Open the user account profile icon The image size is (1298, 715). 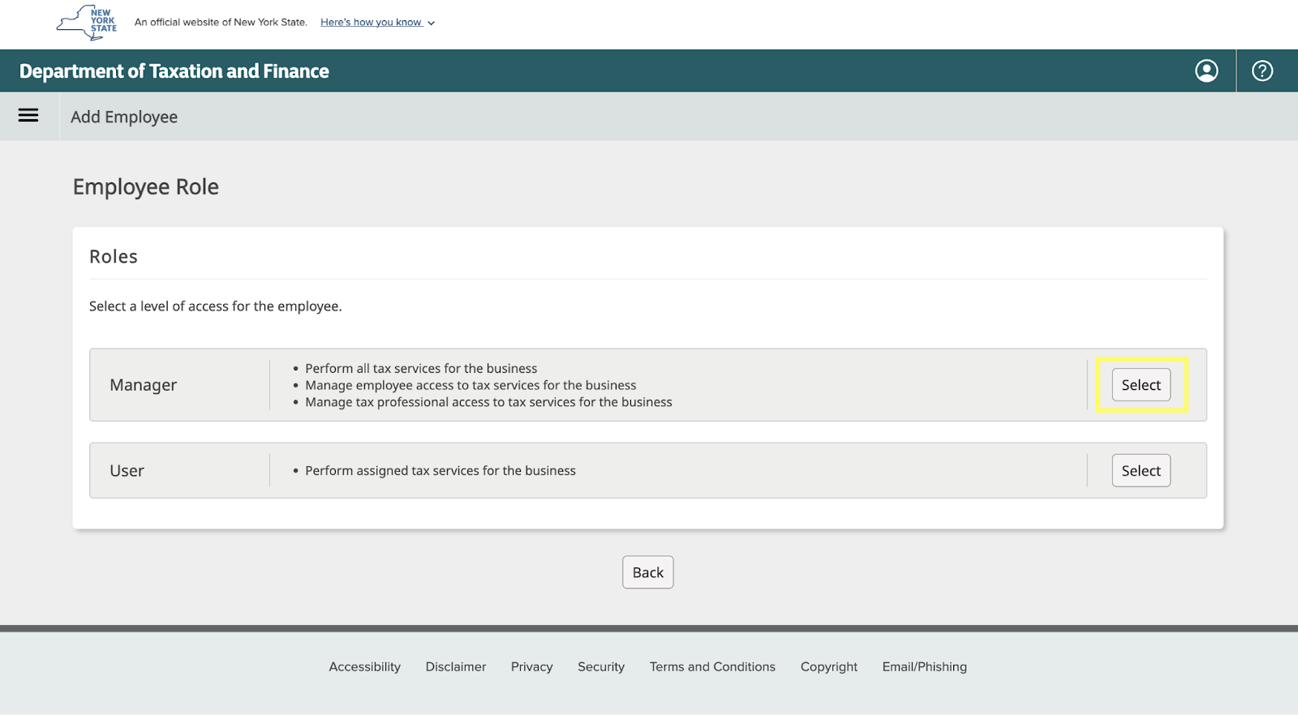pyautogui.click(x=1206, y=71)
